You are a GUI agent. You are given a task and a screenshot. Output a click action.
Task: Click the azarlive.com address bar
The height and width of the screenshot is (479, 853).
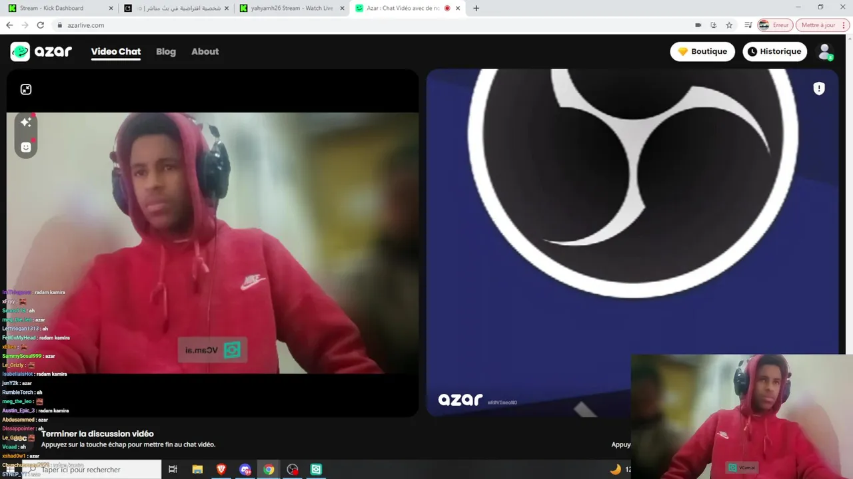373,25
